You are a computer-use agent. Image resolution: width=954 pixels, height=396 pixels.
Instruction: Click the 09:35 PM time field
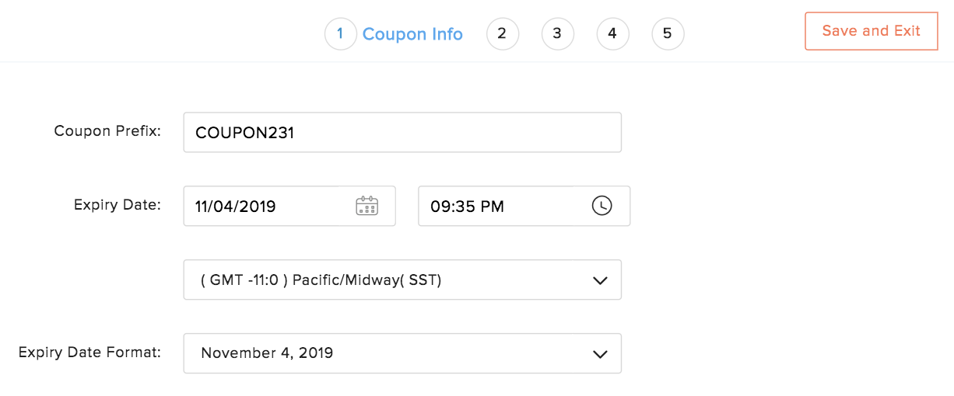point(498,207)
